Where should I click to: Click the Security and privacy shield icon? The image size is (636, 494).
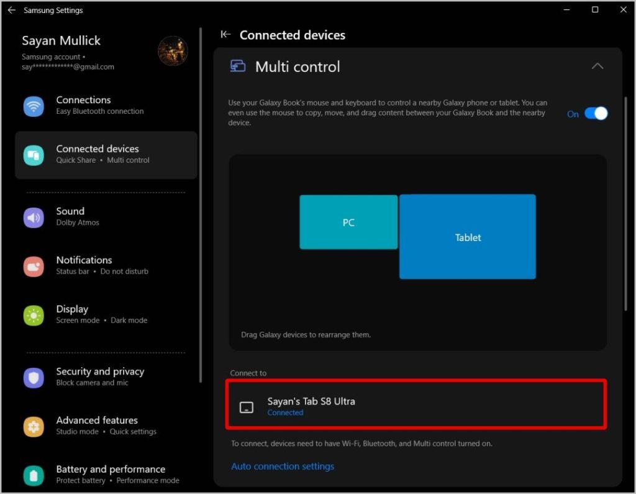coord(34,378)
